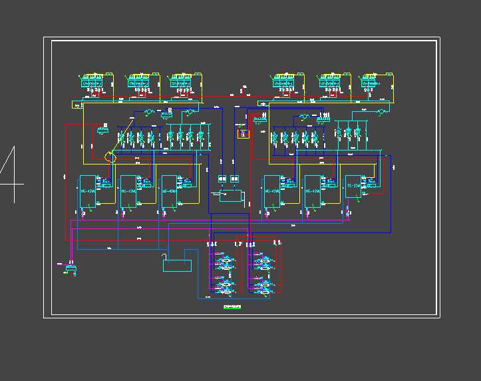Click the large number 4 outside the sheet
This screenshot has width=481, height=381.
[11, 175]
